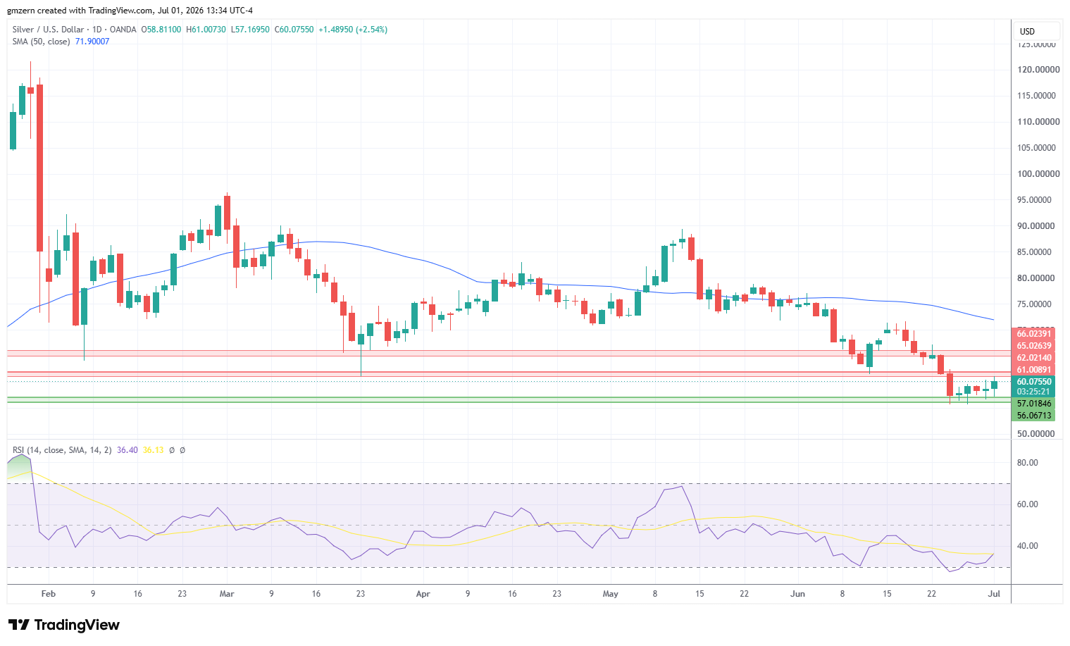
Task: Click the 66.02391 red price label
Action: [1034, 334]
